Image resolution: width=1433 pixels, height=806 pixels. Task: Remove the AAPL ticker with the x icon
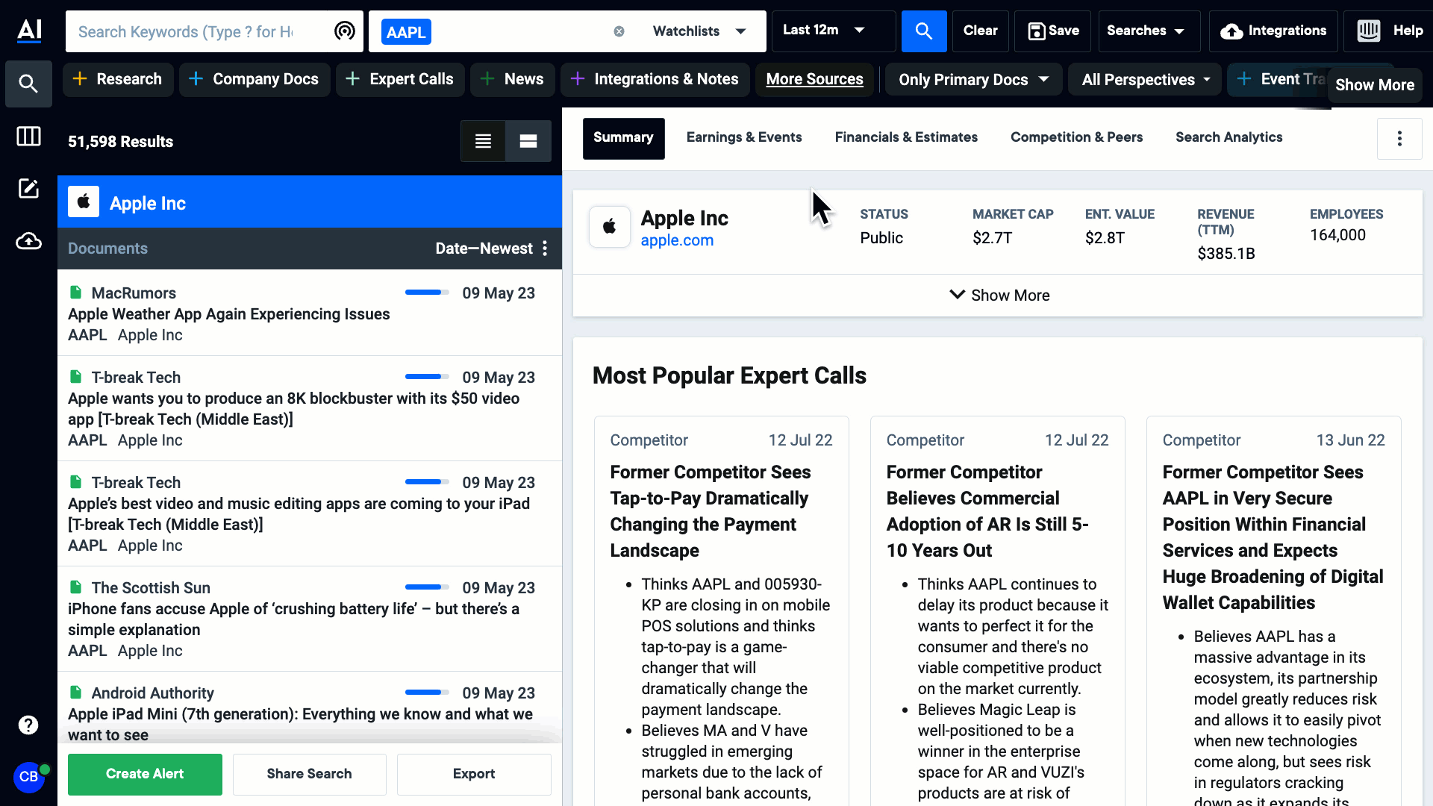[619, 31]
